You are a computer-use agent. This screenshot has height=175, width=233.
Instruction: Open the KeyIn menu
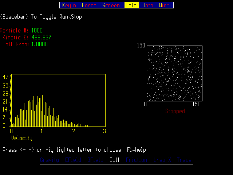(x=69, y=5)
